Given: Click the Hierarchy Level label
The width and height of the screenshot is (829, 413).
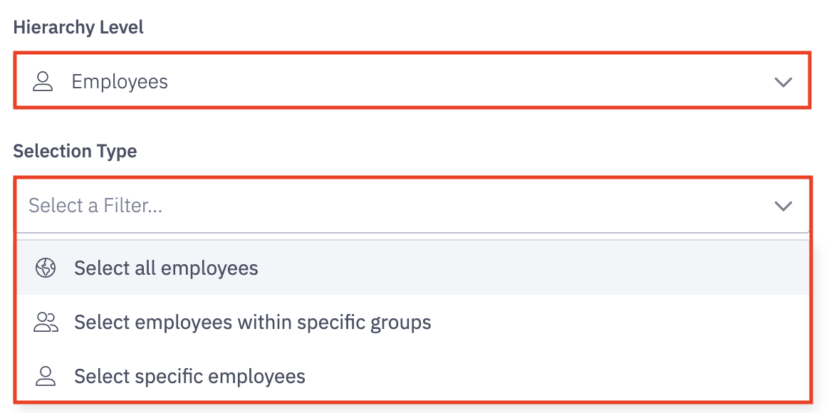Looking at the screenshot, I should (78, 28).
